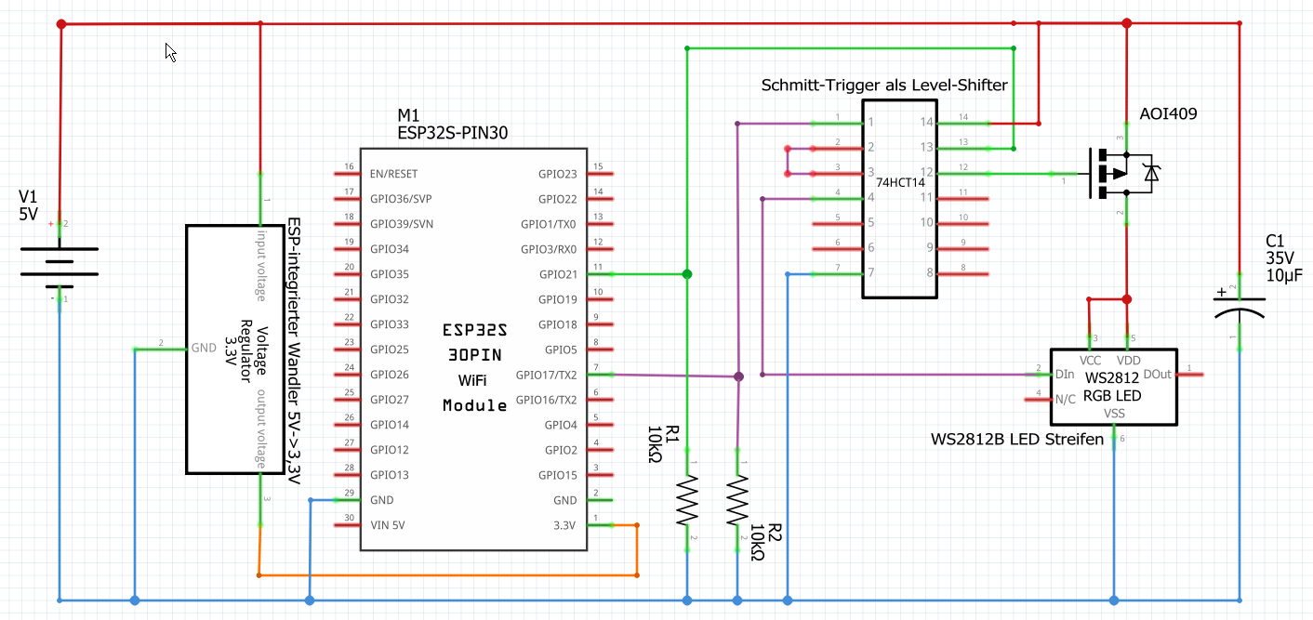Click the purple junction dot on GPIO17 wire
The image size is (1313, 620).
pos(738,376)
